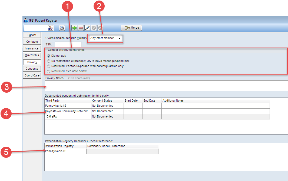The height and width of the screenshot is (181, 288).
Task: Click the Reminder / Recall Preference column header
Action: [x=122, y=146]
